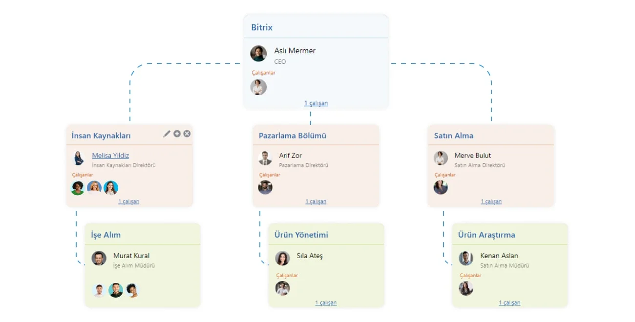Click the first employee avatar in İnsan Kaynakları

point(78,188)
